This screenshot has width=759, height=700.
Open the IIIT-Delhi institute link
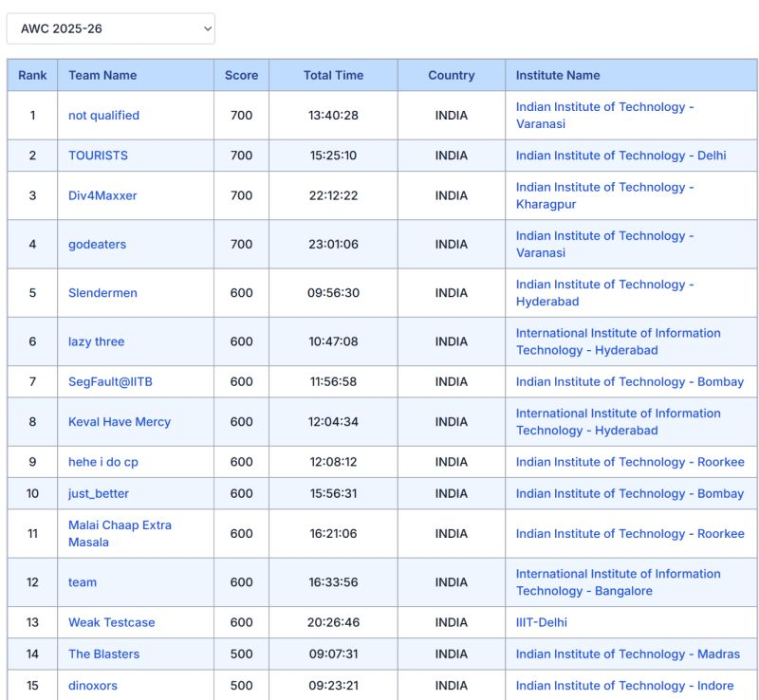pos(541,622)
